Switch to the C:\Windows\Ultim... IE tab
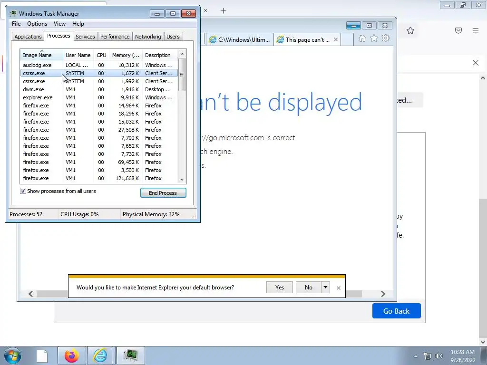The image size is (487, 365). click(240, 40)
